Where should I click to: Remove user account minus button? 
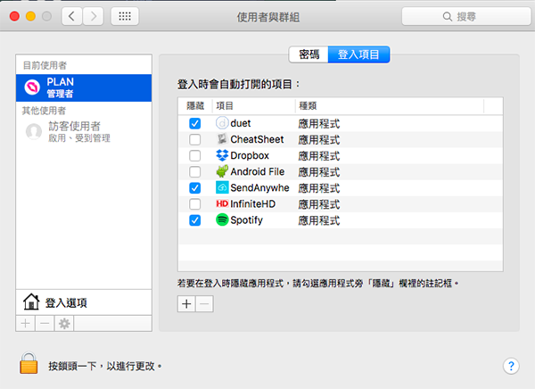coord(45,324)
